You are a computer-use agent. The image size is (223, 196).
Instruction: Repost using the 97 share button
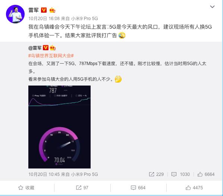coord(82,188)
